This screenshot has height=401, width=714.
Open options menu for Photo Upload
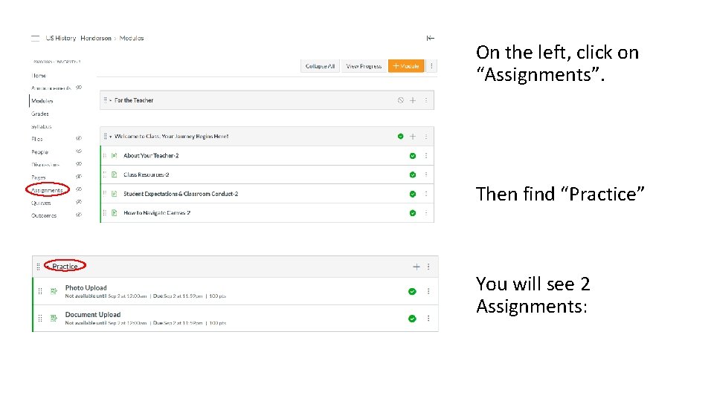tap(427, 292)
